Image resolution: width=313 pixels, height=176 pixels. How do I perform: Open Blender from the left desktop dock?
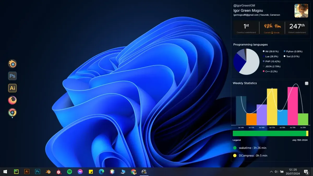[12, 64]
